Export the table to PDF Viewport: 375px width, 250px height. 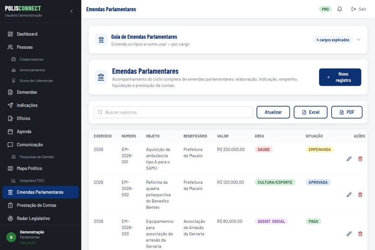[347, 112]
